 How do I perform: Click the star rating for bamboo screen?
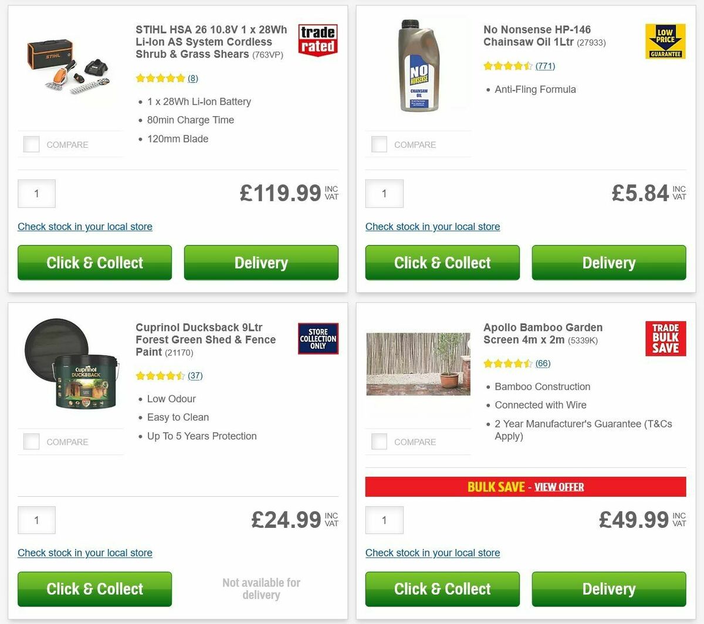pyautogui.click(x=506, y=363)
